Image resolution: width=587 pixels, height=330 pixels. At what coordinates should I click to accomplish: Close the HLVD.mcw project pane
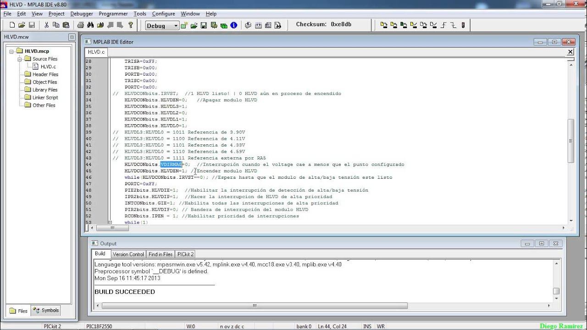pos(72,37)
